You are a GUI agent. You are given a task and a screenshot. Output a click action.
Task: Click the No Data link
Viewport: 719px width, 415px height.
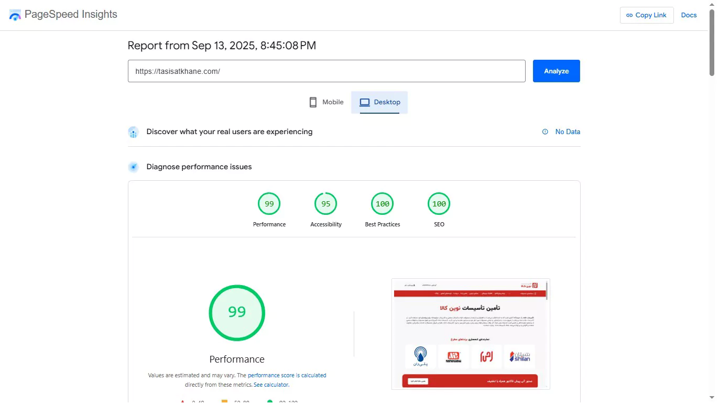pyautogui.click(x=568, y=132)
